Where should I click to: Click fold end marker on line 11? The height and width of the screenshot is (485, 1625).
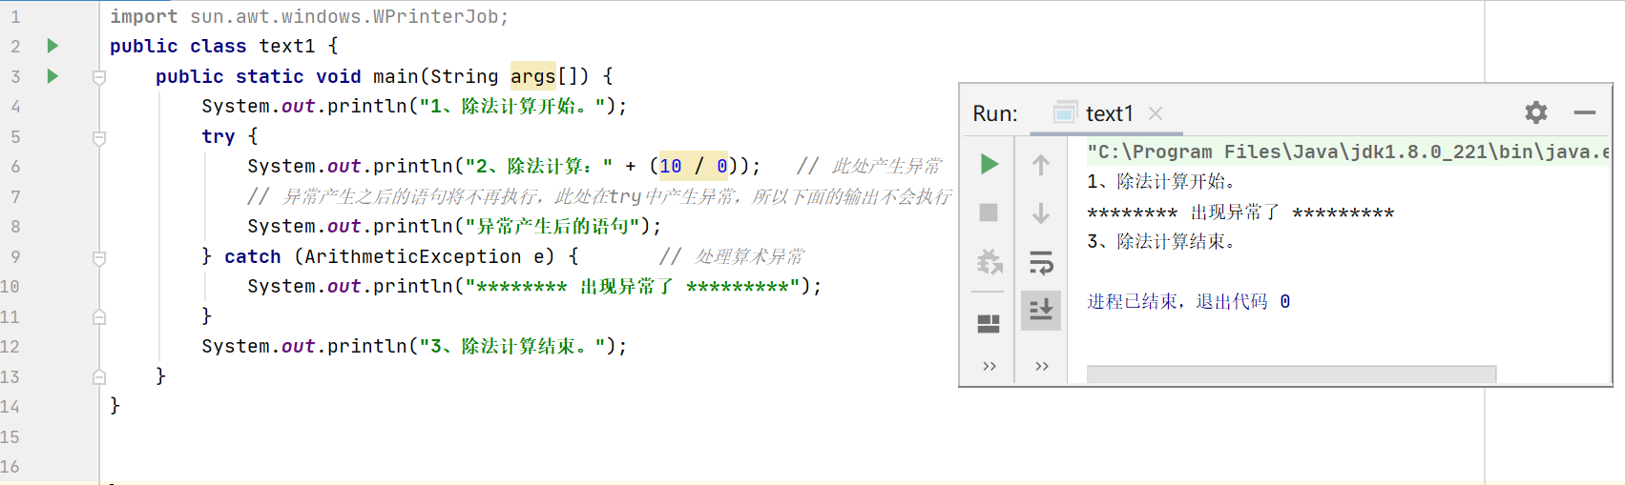tap(99, 317)
